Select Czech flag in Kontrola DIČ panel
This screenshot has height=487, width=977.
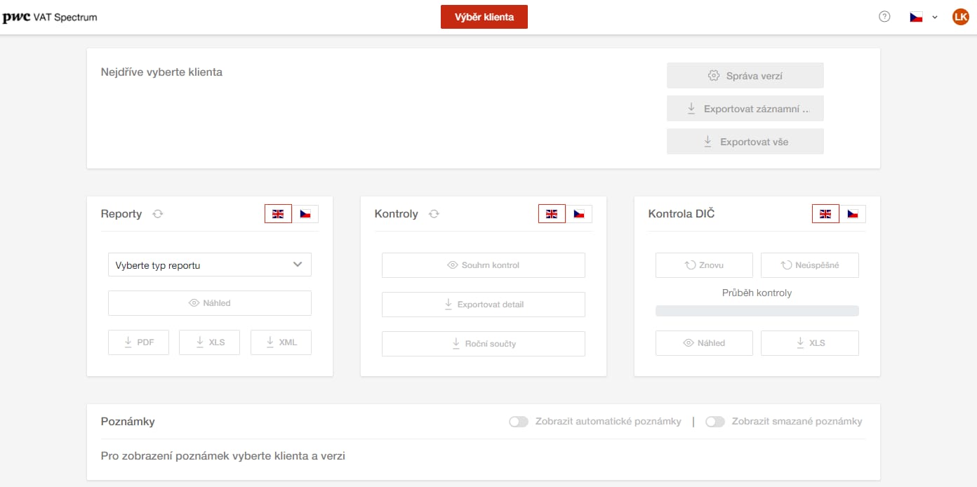coord(853,214)
